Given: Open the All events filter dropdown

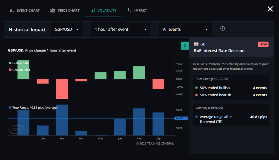Looking at the screenshot, I should [x=185, y=29].
